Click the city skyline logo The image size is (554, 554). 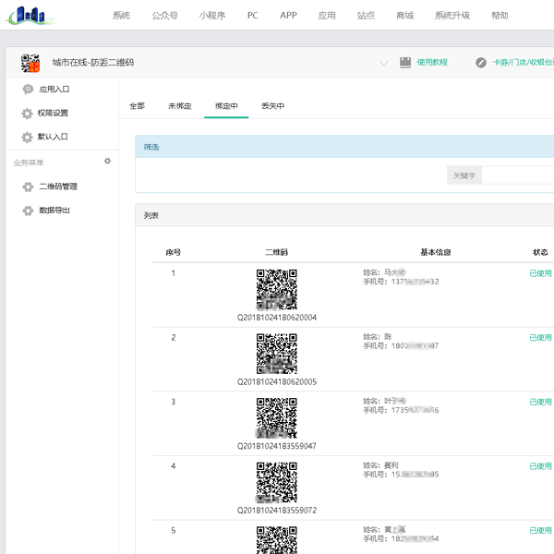[30, 16]
